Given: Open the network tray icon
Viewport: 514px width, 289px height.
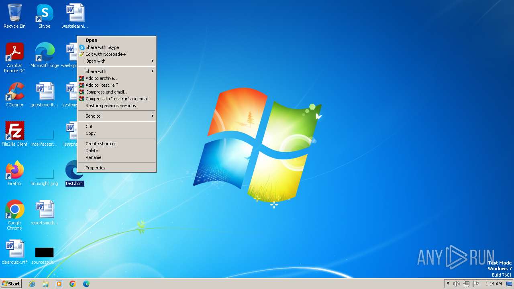Looking at the screenshot, I should click(x=466, y=284).
